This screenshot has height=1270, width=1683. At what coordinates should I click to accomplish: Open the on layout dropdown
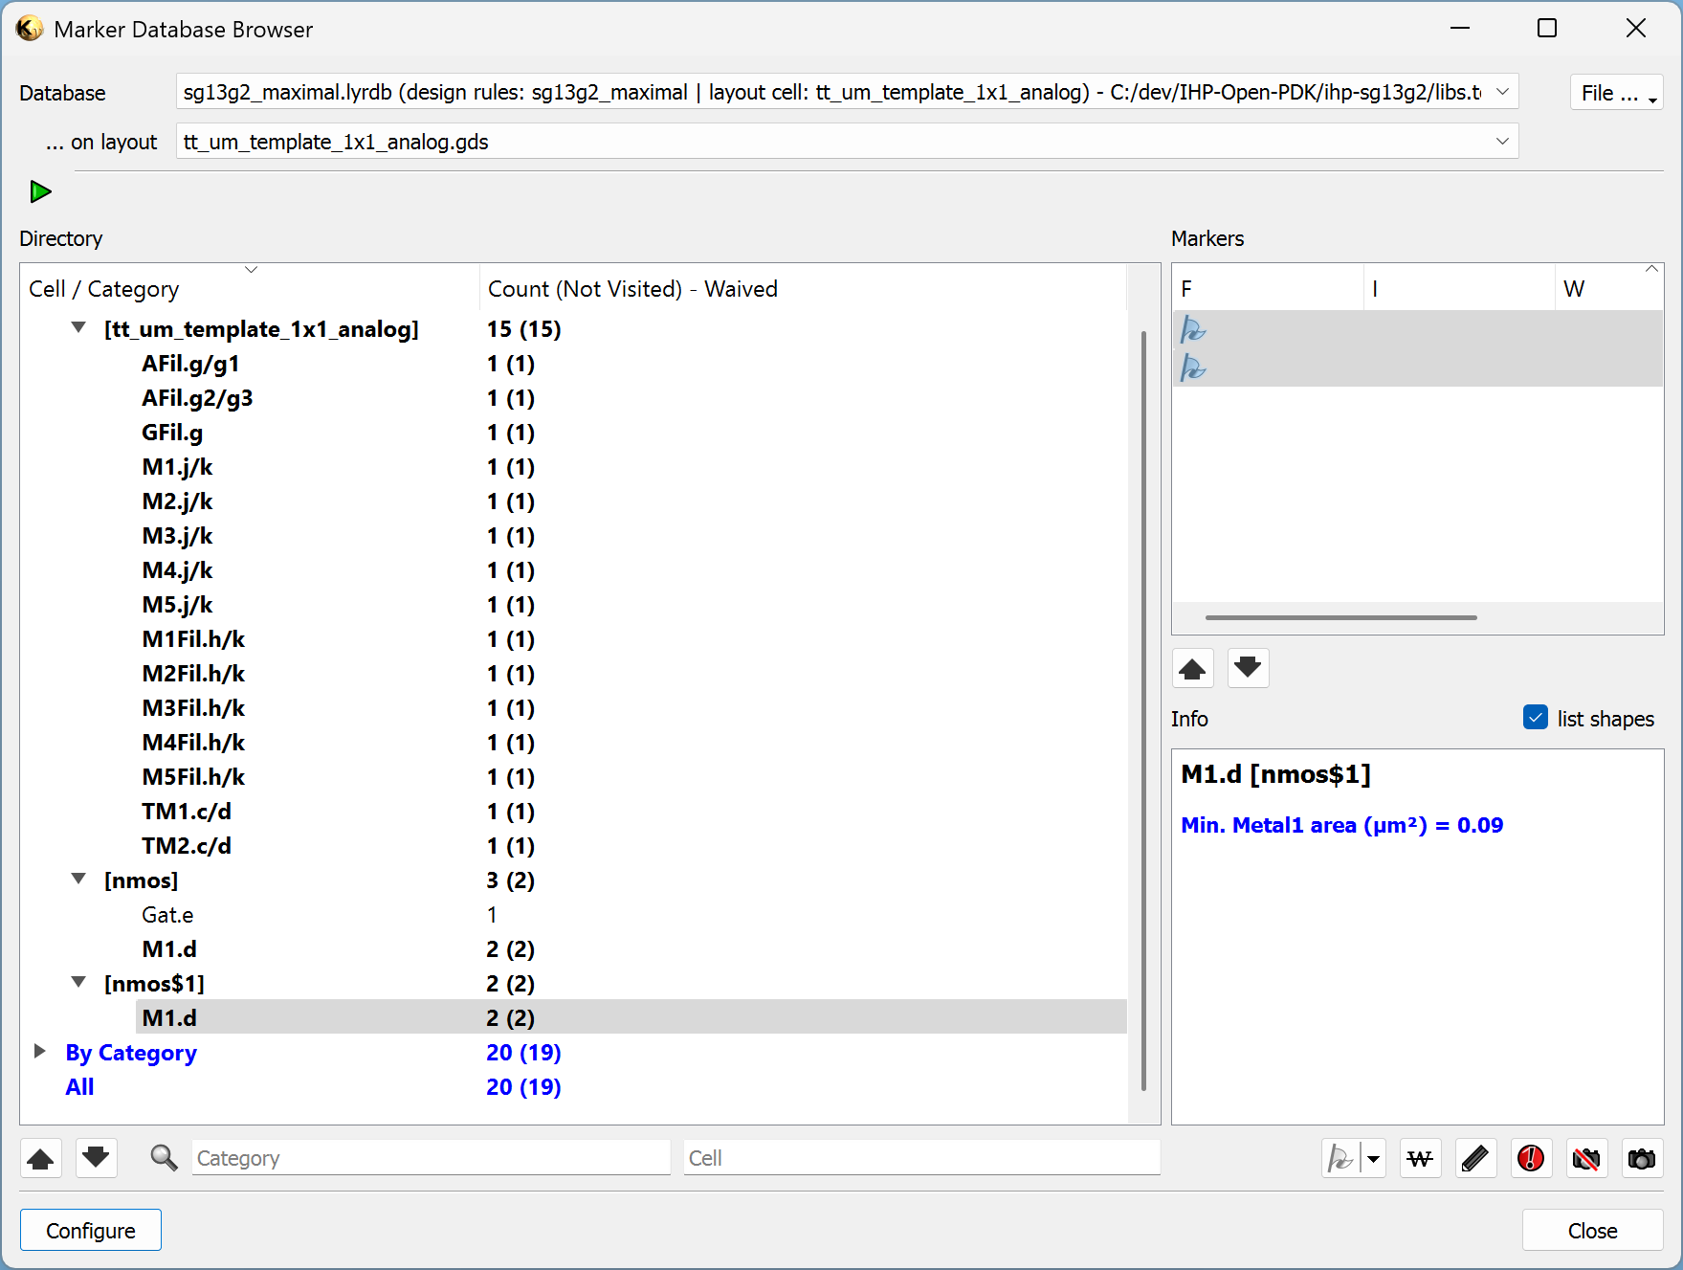(x=847, y=142)
